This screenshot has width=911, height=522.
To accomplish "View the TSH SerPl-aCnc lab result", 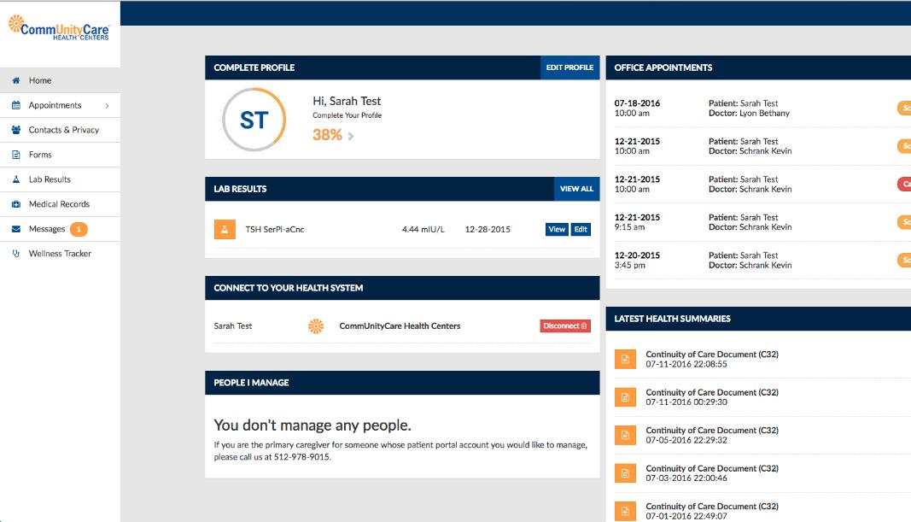I will click(557, 229).
